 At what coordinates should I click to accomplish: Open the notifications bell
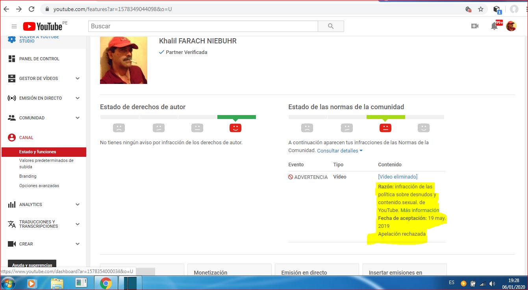click(x=494, y=26)
